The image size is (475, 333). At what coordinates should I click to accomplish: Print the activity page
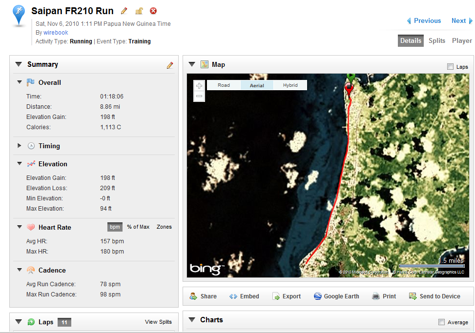point(384,296)
